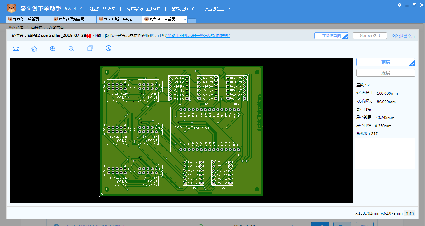Click the CON5 connector on the PCB
Image resolution: width=425 pixels, height=226 pixels.
coord(148,174)
